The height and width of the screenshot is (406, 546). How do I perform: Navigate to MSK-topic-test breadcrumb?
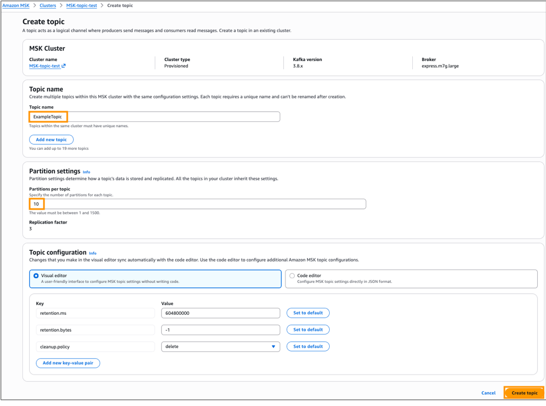81,5
